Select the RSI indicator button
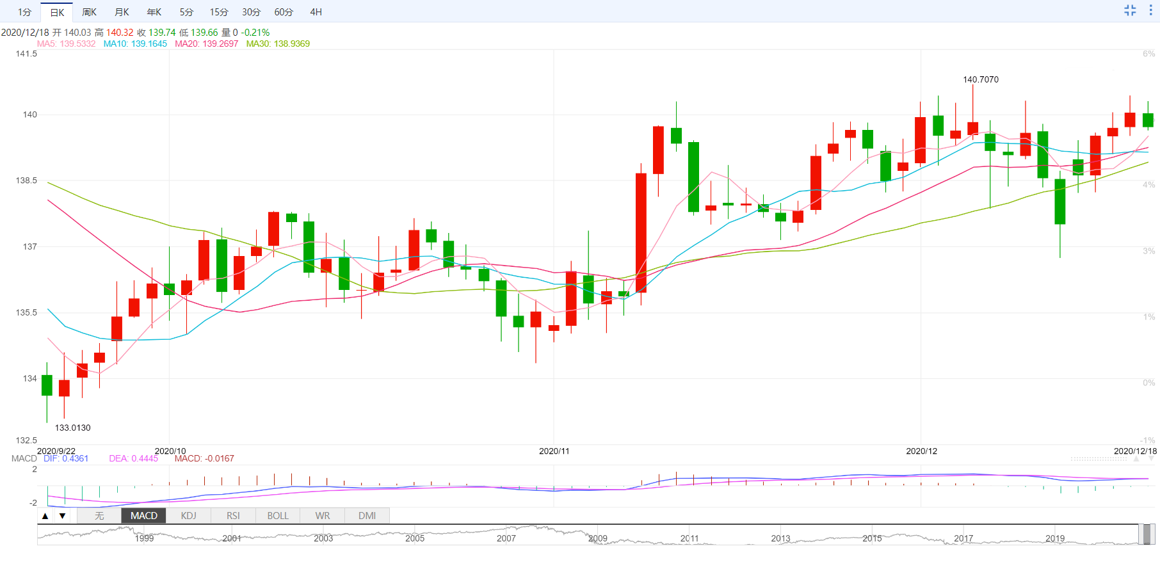 tap(233, 516)
